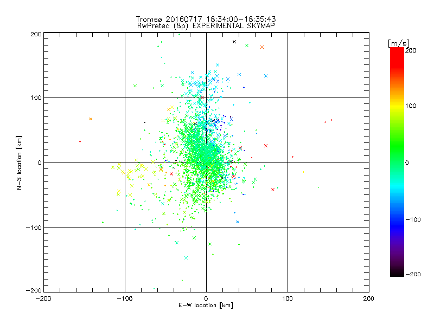This screenshot has height=325, width=434.
Task: Click the "N-S location [km]" axis label
Action: click(x=19, y=162)
